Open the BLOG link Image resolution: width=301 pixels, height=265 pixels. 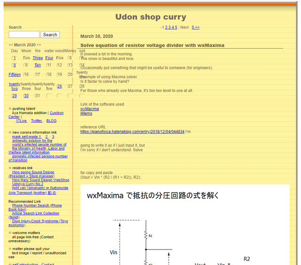(51, 121)
